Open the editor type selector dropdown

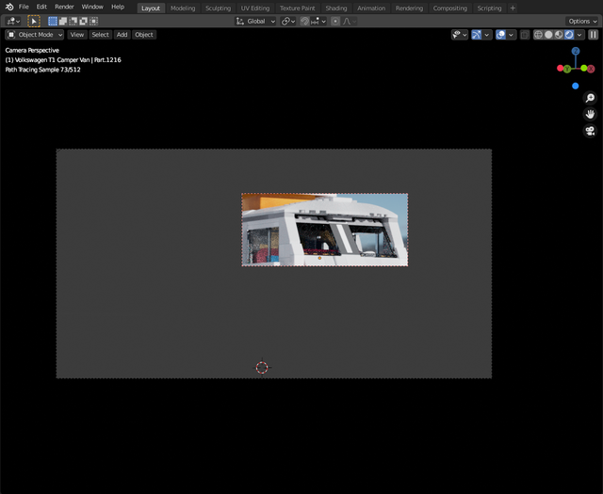(13, 21)
